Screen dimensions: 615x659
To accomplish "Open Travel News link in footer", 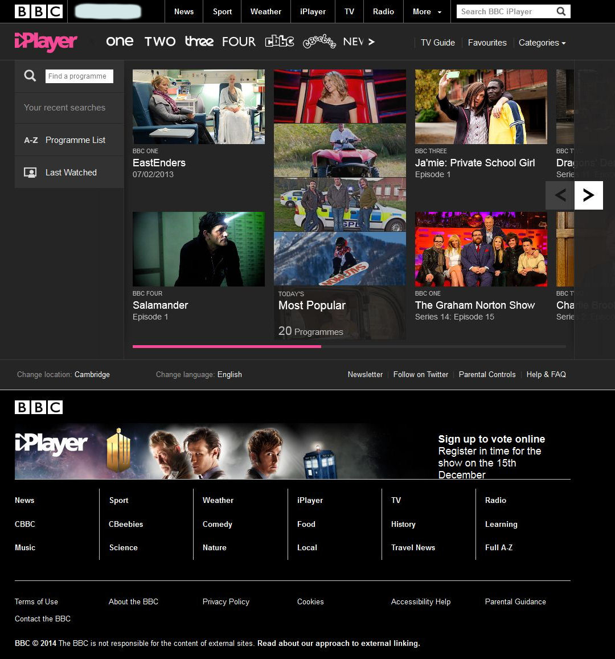I will (413, 547).
